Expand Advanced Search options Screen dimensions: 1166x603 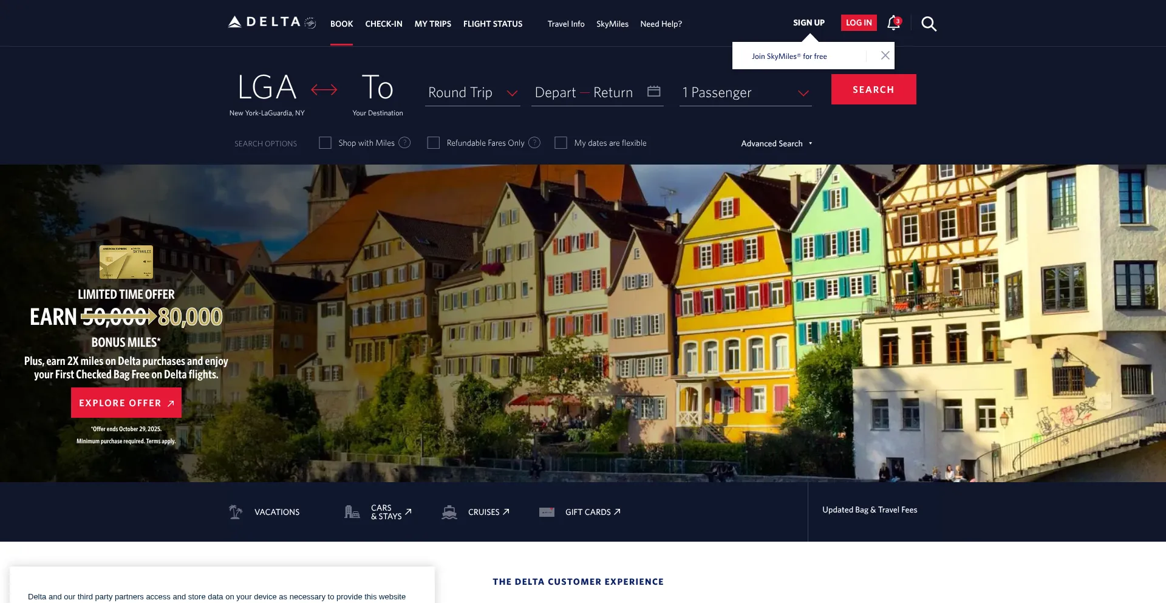click(776, 143)
